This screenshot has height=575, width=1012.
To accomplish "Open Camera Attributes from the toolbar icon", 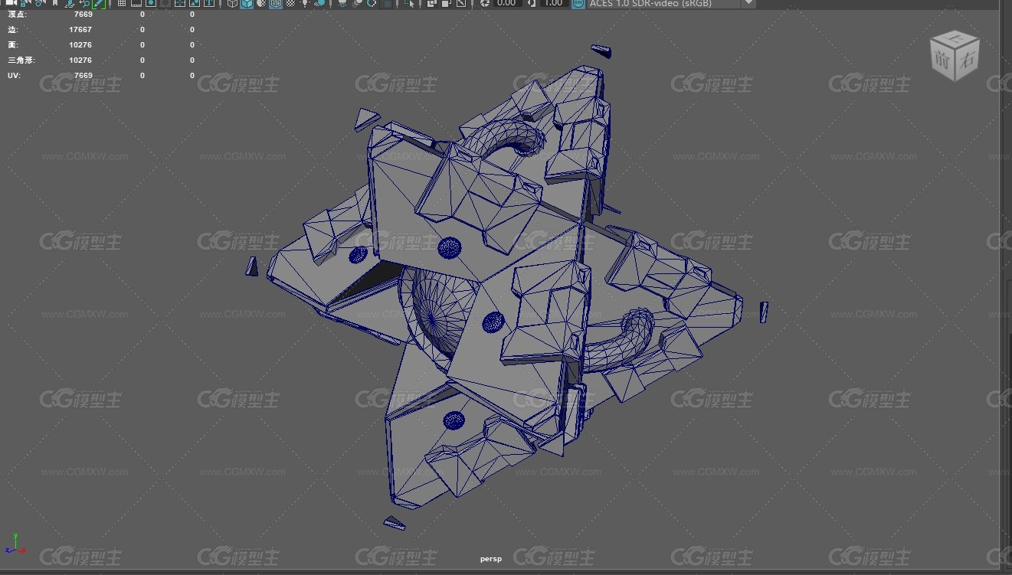I will tap(38, 3).
